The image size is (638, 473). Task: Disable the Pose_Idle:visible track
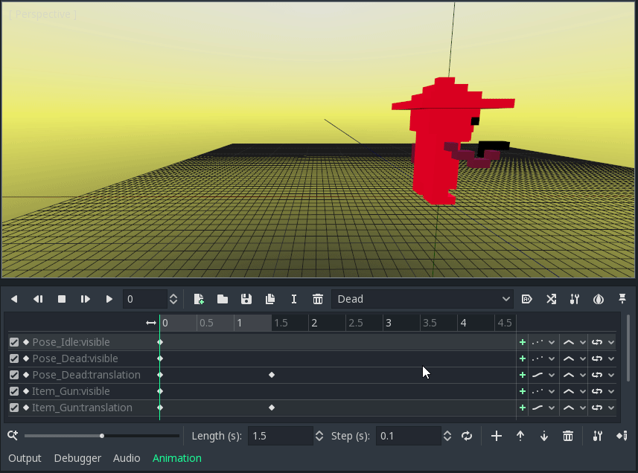pyautogui.click(x=14, y=342)
